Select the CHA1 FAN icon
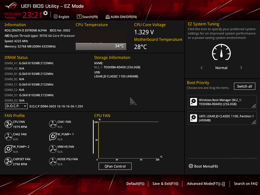 point(53,124)
